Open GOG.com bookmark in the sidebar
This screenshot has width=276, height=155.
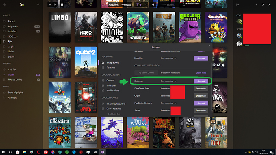(13, 37)
